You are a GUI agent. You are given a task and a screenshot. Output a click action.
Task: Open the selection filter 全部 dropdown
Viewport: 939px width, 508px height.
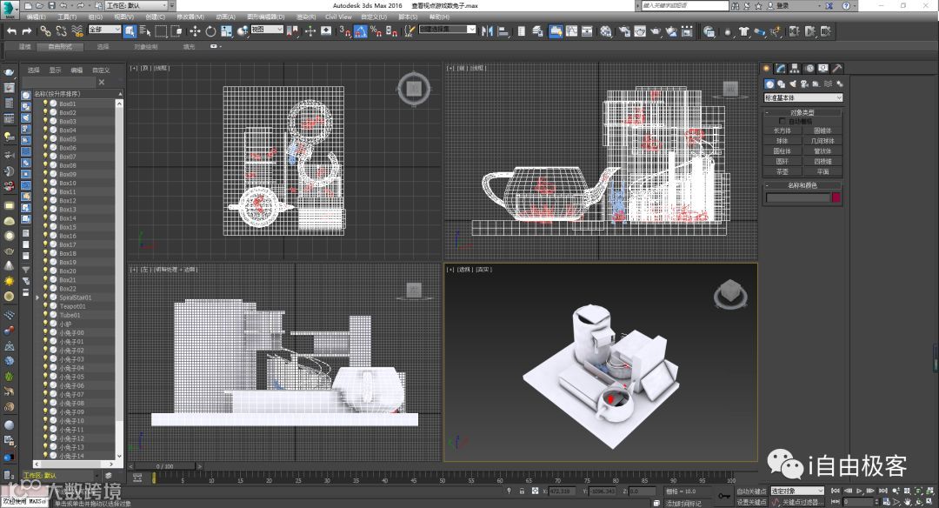pos(103,30)
